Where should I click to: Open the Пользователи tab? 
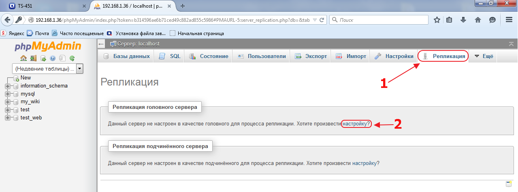coord(261,56)
